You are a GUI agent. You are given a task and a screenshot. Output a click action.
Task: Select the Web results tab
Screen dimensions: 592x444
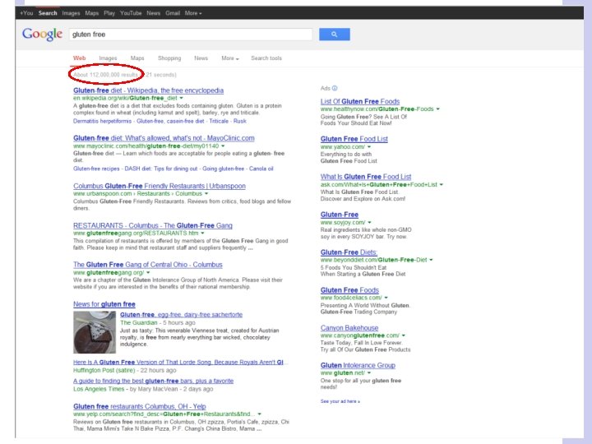click(79, 58)
